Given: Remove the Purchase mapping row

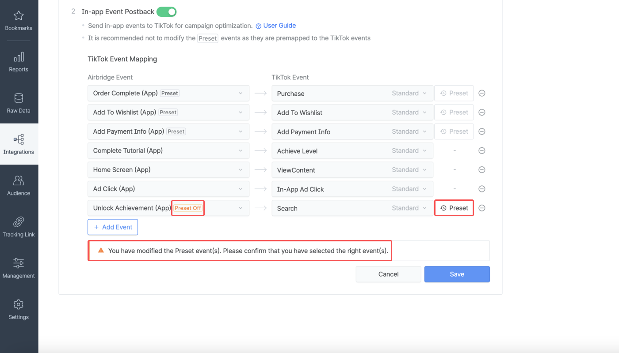Looking at the screenshot, I should [482, 94].
